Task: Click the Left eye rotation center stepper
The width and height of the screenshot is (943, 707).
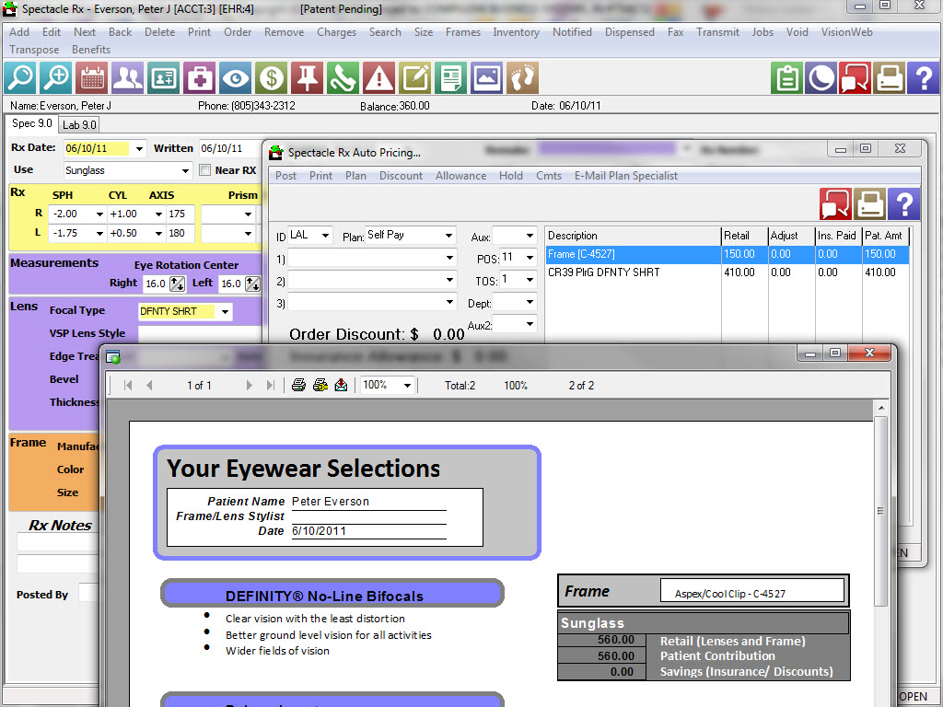Action: [252, 284]
